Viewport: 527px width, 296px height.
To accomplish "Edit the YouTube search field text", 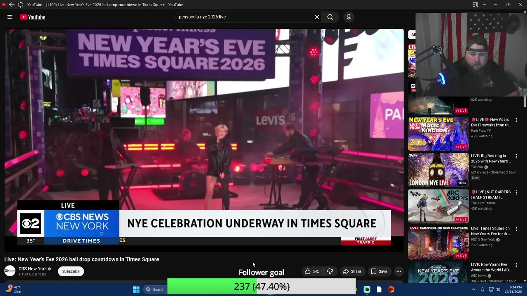I will 245,17.
